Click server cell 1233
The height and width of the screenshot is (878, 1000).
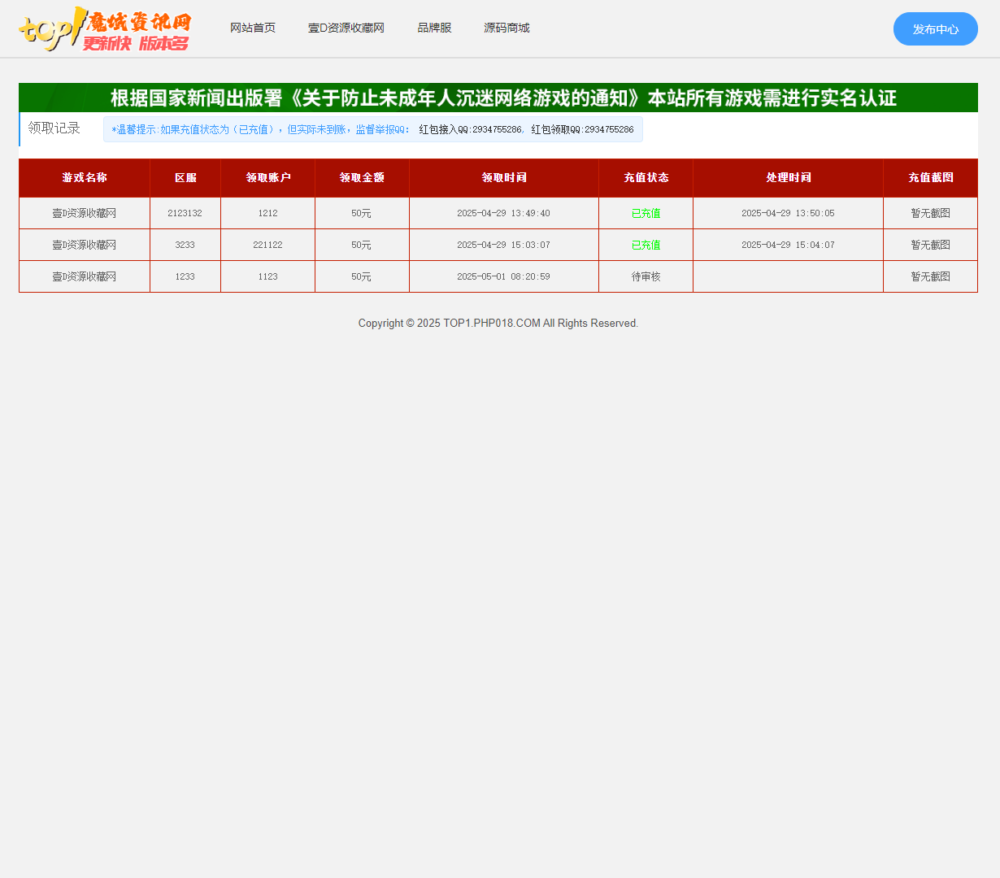click(x=185, y=276)
